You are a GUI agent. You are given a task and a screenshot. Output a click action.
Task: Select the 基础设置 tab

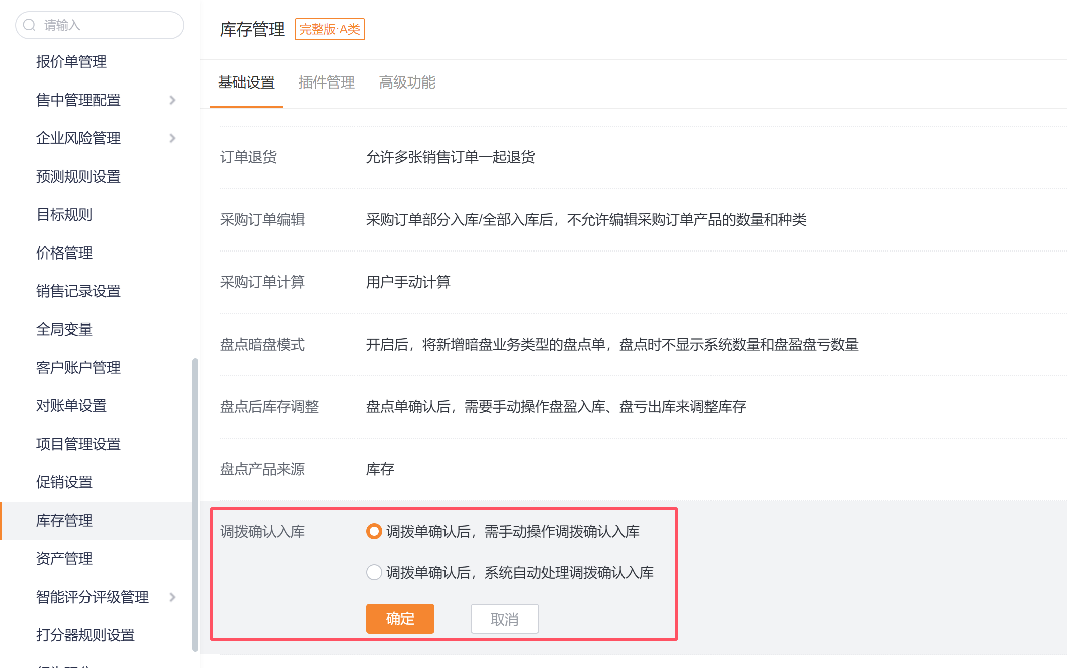pos(246,82)
